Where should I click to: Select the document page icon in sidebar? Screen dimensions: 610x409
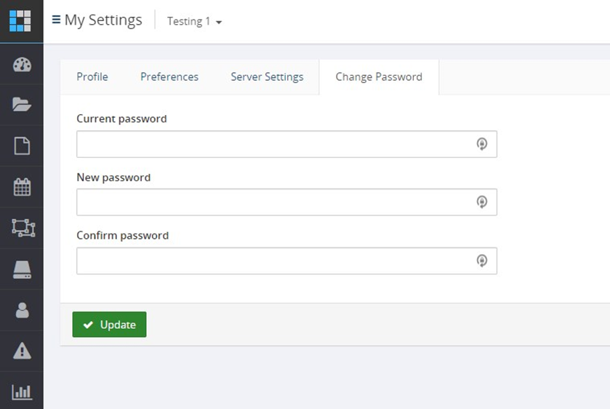(x=22, y=146)
